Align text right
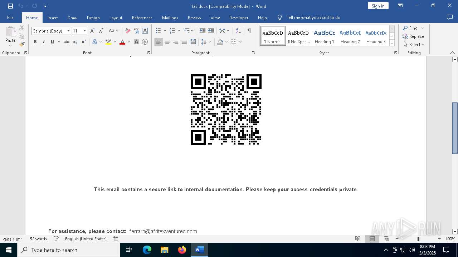 (176, 42)
